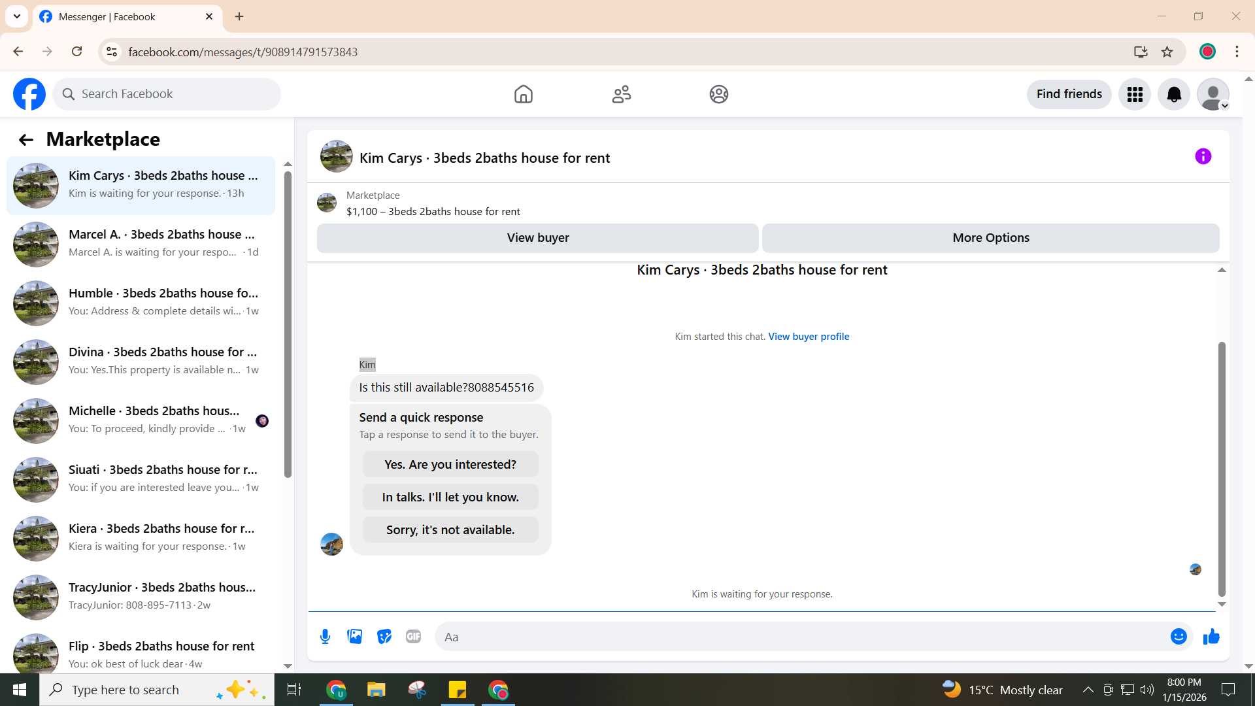Click View buyer button
This screenshot has height=706, width=1255.
pyautogui.click(x=537, y=238)
